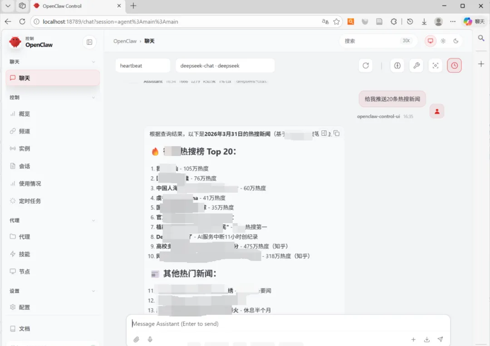Click the download icon in message box

click(427, 340)
